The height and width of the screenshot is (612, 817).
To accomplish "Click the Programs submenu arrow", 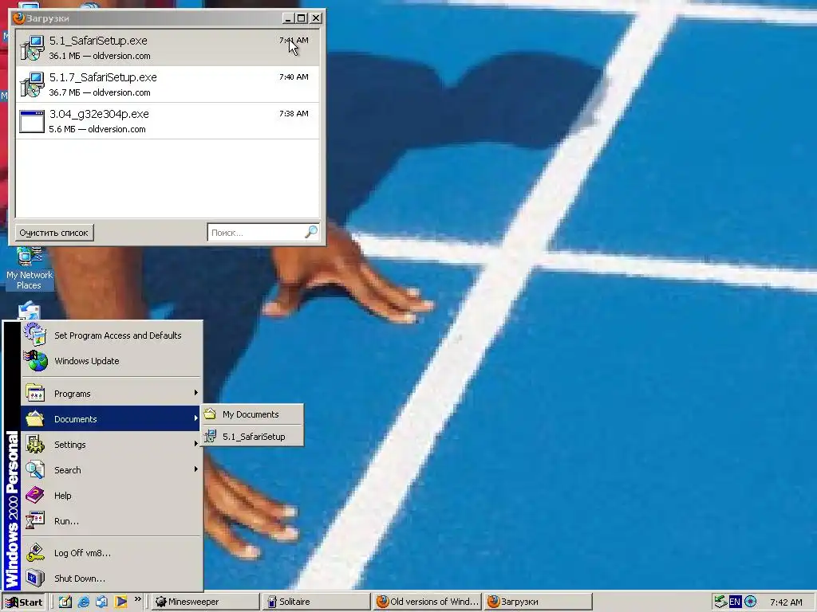I will pyautogui.click(x=196, y=393).
